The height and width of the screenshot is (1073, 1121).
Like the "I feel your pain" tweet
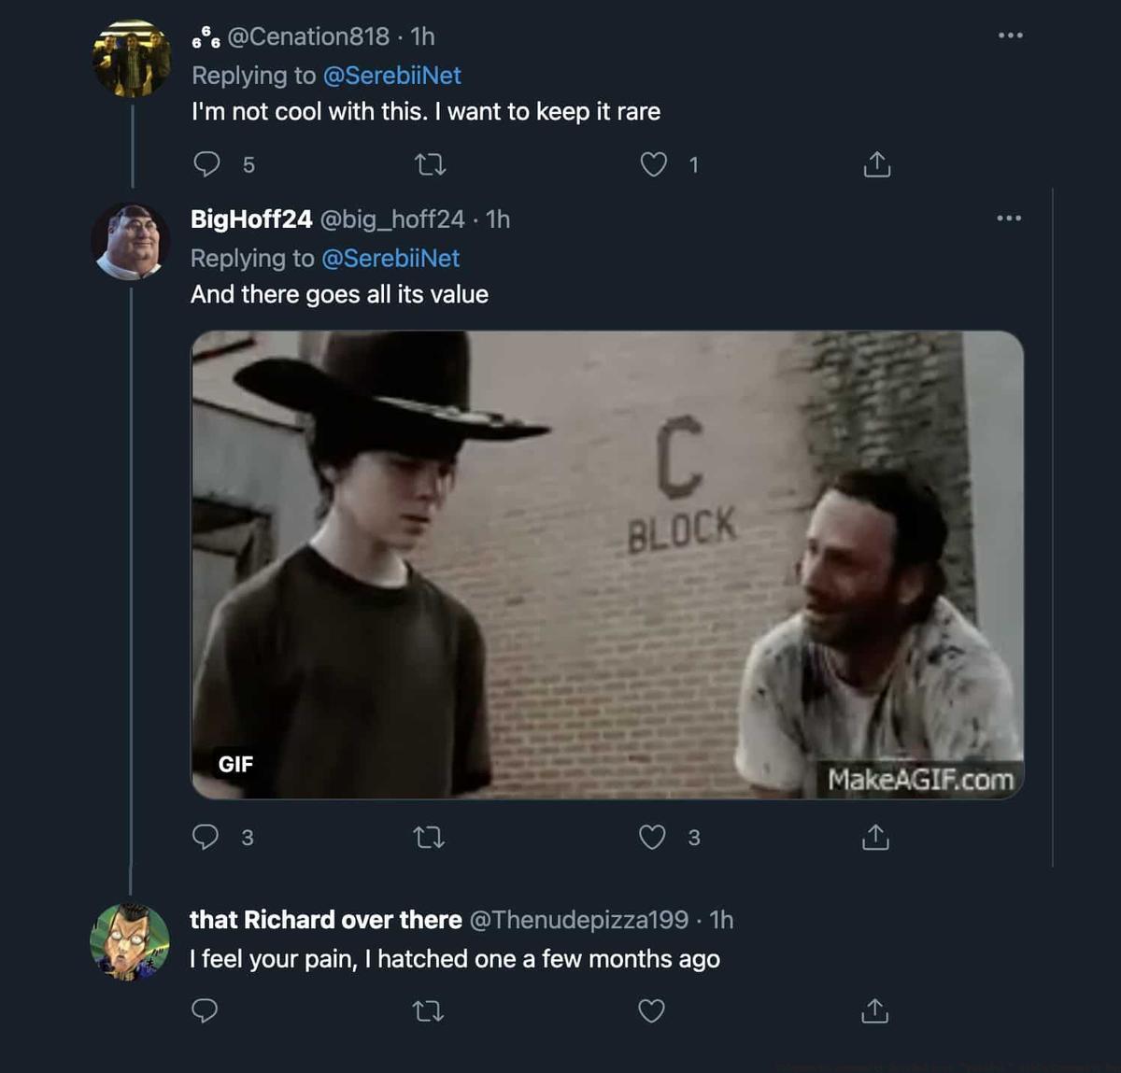(x=651, y=1010)
